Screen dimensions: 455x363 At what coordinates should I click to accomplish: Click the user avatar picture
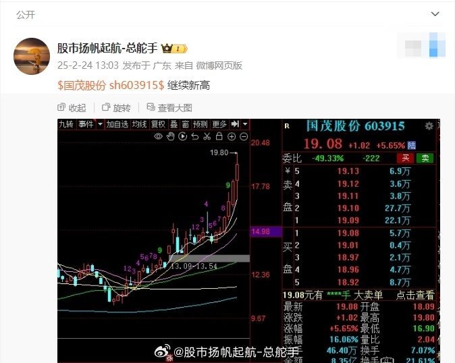(x=32, y=56)
